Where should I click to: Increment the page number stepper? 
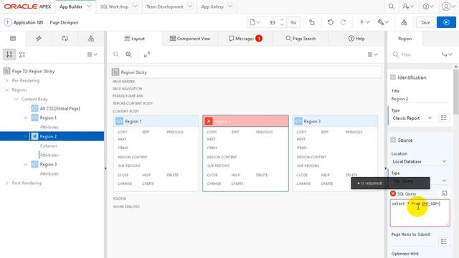(282, 20)
